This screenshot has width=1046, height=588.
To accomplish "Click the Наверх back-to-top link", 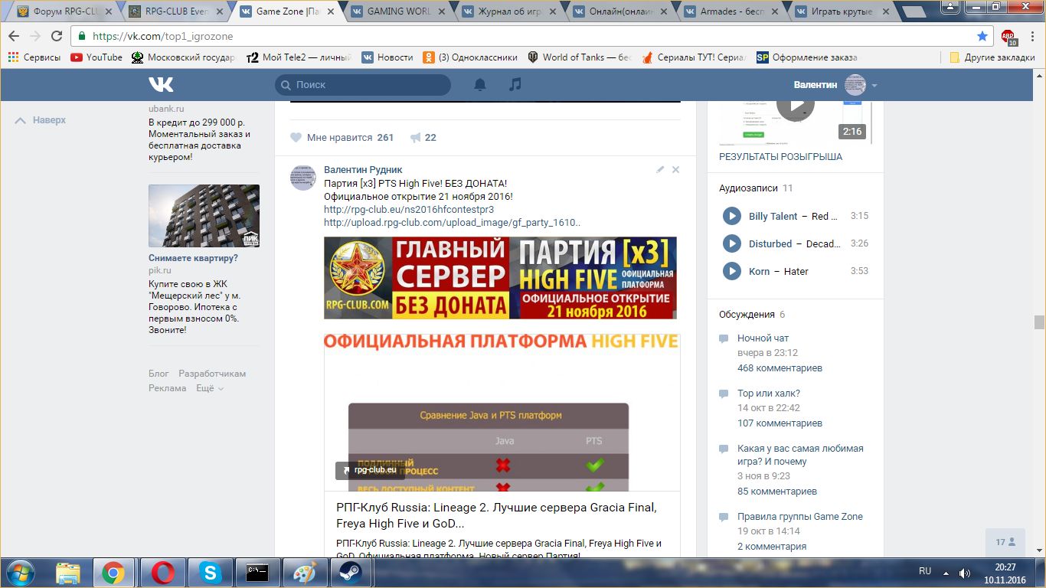I will tap(41, 120).
